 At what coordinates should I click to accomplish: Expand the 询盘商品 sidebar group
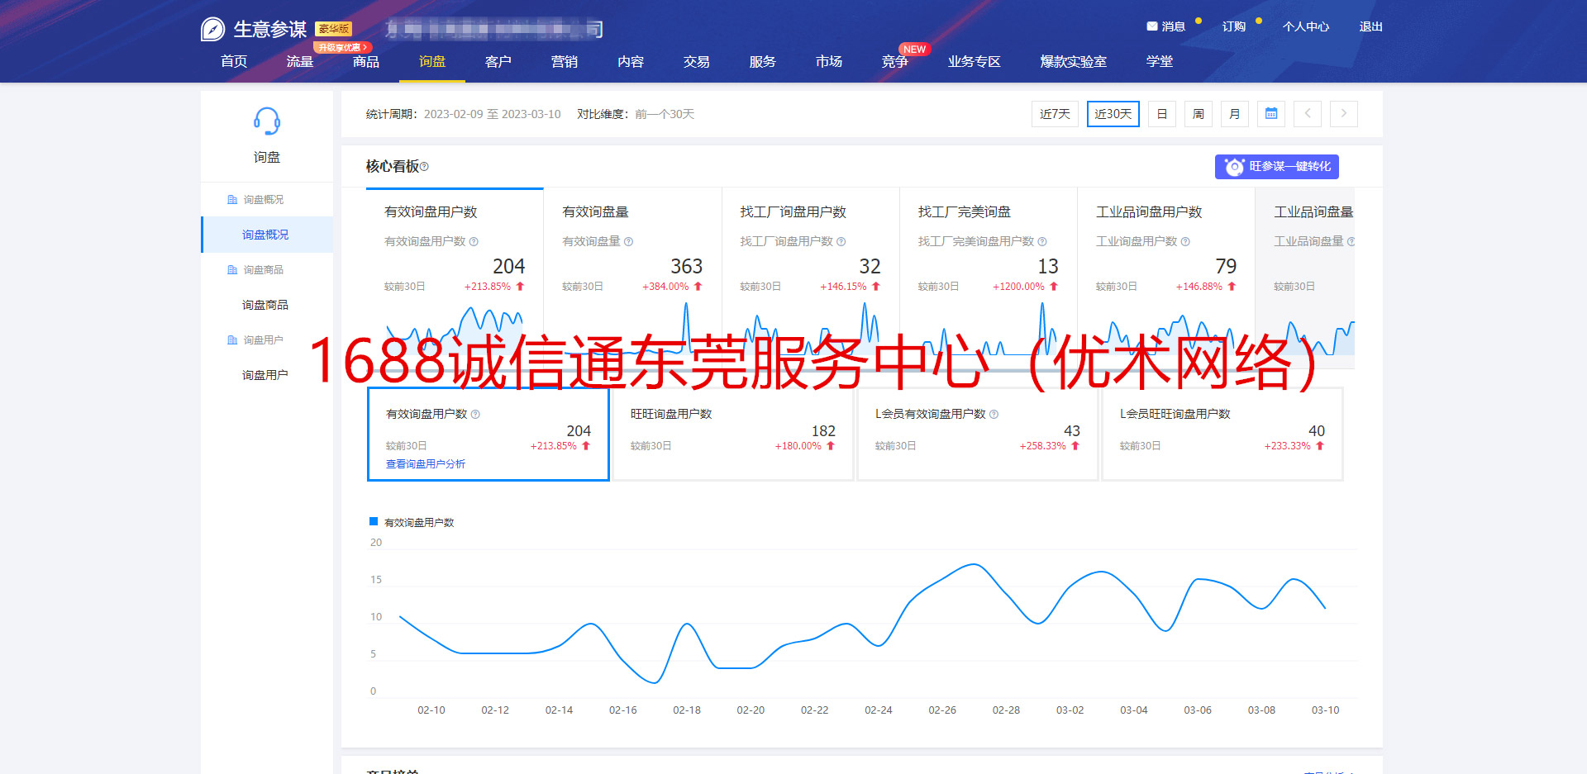(x=263, y=270)
